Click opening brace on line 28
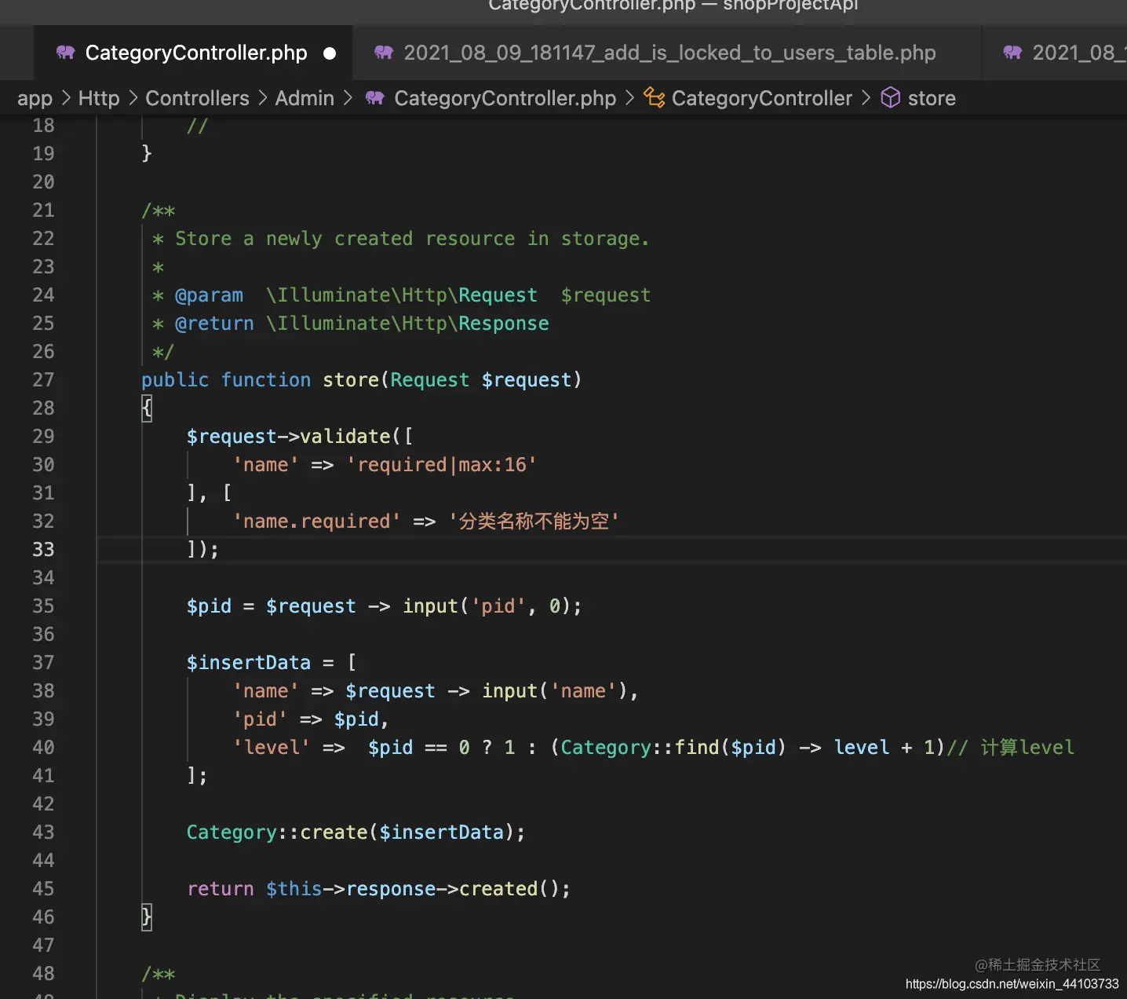The width and height of the screenshot is (1127, 999). (147, 408)
